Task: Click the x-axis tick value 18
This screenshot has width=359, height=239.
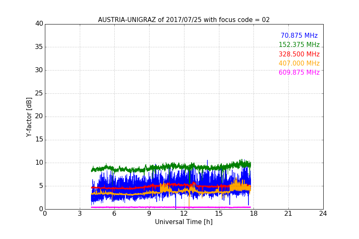Action: (254, 214)
